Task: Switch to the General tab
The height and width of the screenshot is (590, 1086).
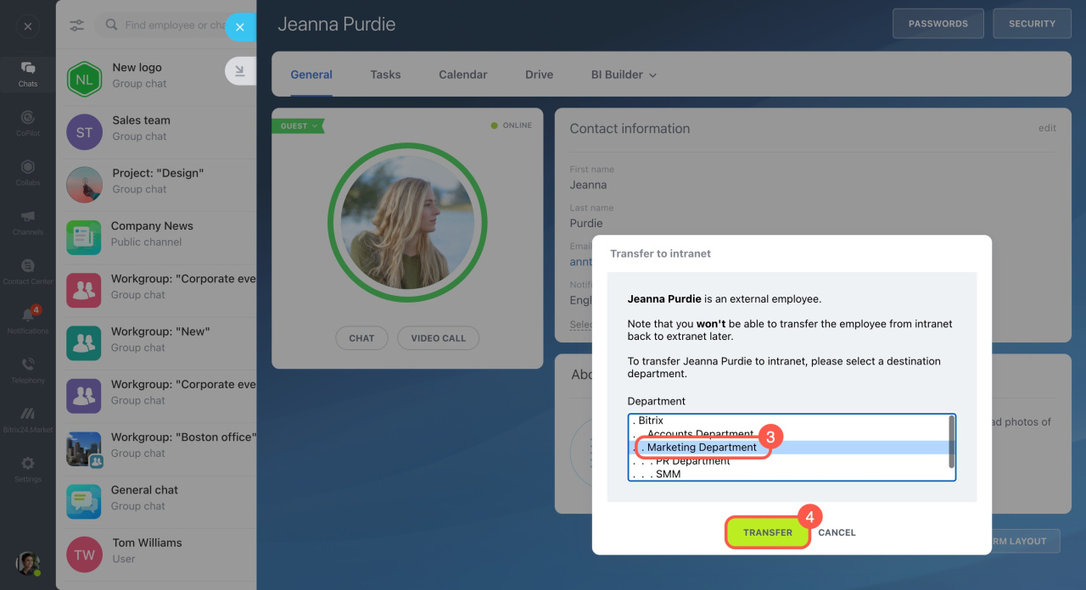Action: [311, 75]
